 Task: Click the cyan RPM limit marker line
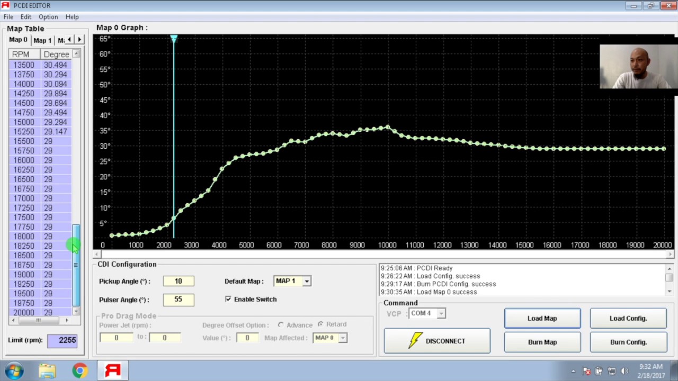tap(174, 138)
